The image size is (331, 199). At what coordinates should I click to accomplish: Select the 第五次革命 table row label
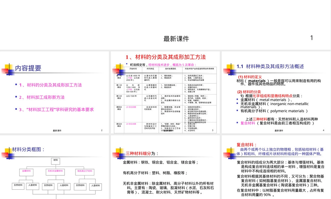pyautogui.click(x=119, y=125)
